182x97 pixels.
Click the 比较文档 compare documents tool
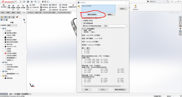[x=63, y=10]
